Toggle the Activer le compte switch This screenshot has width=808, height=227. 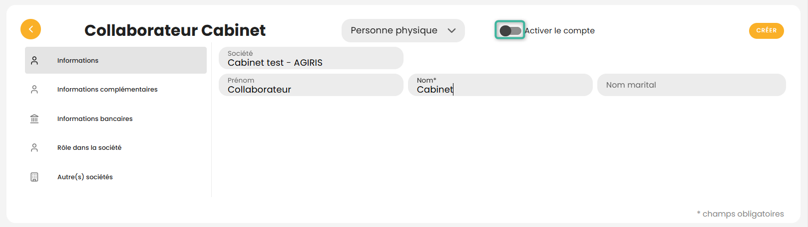510,30
